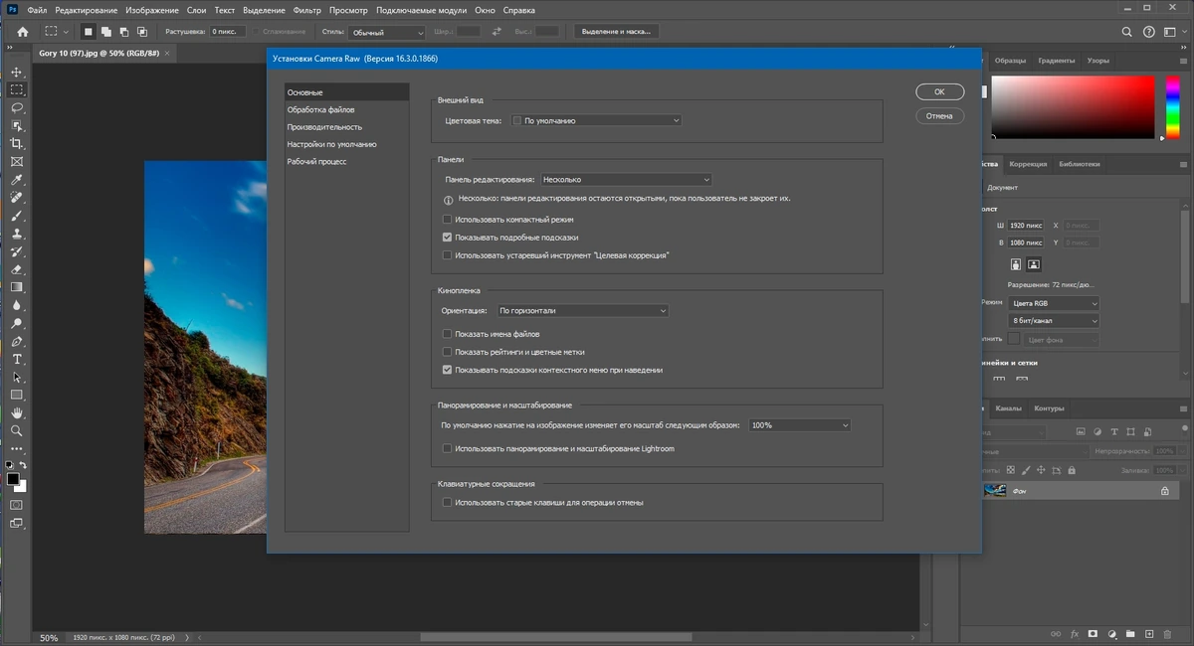Screen dimensions: 1194x646
Task: Select the Eyedropper tool
Action: pyautogui.click(x=17, y=180)
